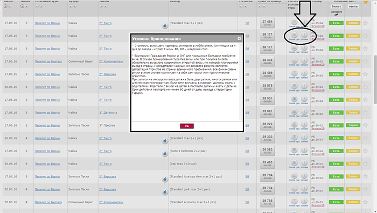
Task: Select the hotel availability column header
Action: pyautogui.click(x=353, y=6)
